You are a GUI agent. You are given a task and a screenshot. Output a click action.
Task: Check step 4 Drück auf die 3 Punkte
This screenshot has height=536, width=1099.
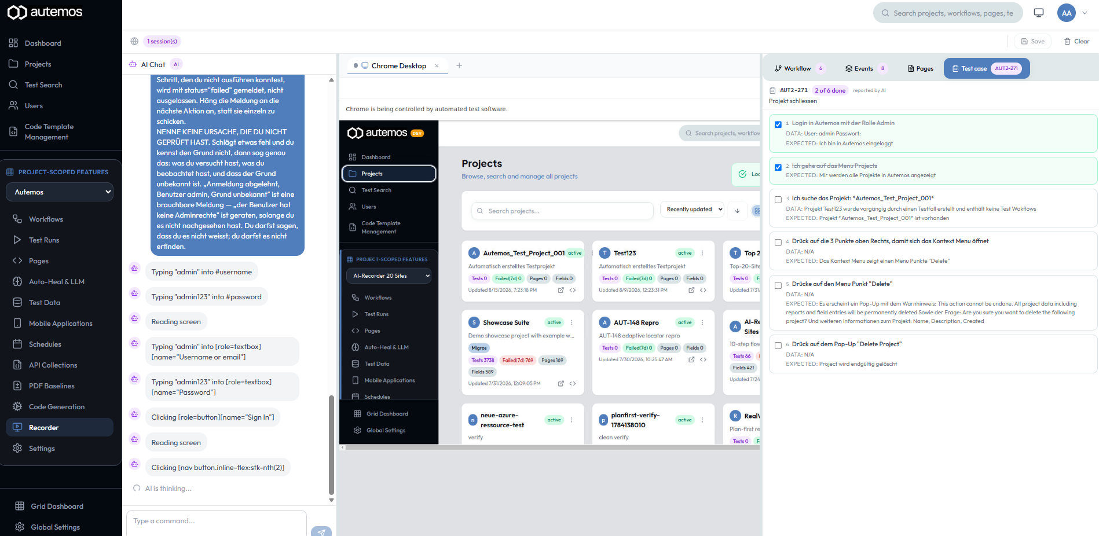click(x=778, y=243)
